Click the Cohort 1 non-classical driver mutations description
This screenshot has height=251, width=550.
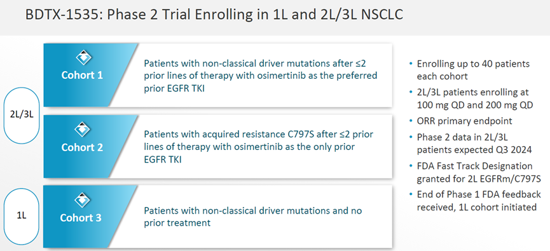(261, 76)
